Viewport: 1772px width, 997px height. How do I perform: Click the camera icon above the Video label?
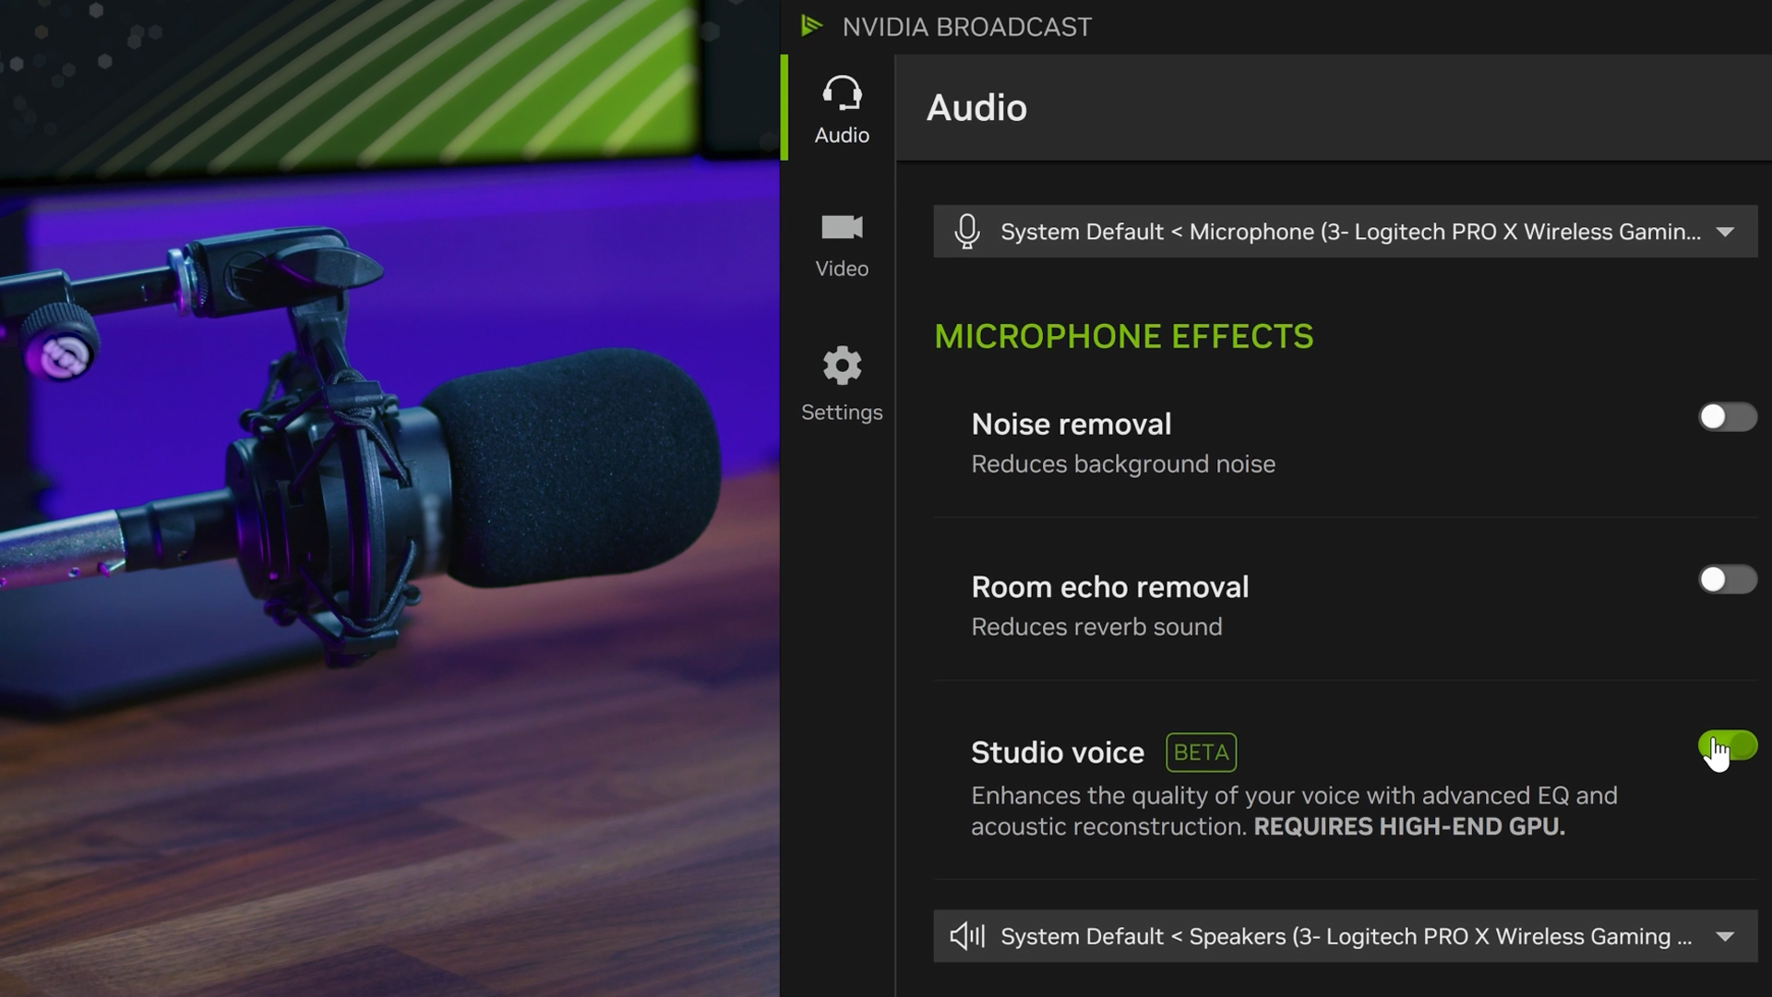[841, 228]
